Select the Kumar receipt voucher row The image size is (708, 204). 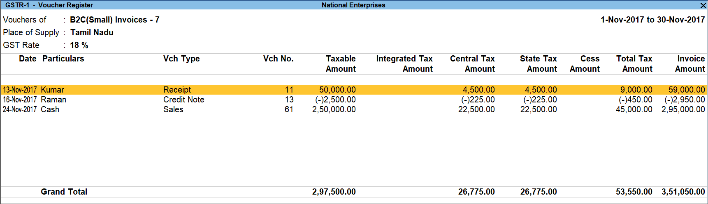(x=354, y=90)
